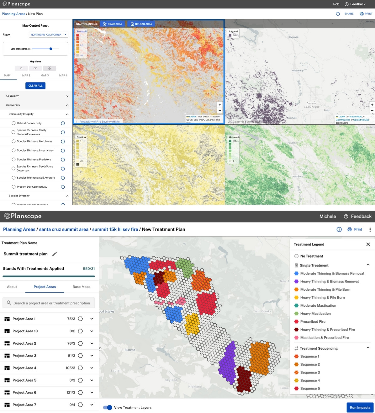Image resolution: width=375 pixels, height=413 pixels.
Task: Zoom in on the Spotted Owl map
Action: 372,105
